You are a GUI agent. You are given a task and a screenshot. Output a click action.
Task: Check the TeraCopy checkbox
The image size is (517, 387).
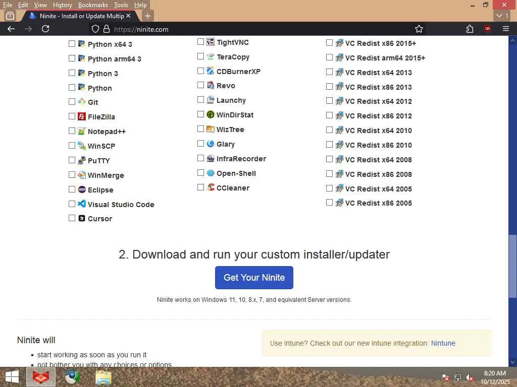point(200,56)
